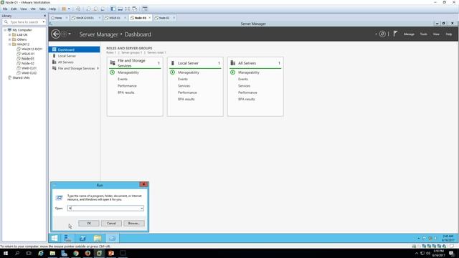This screenshot has width=459, height=258.
Task: Click the VMware take snapshot toolbar icon
Action: tap(88, 9)
